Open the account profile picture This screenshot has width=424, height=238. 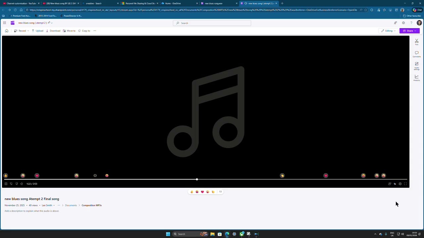click(x=419, y=23)
